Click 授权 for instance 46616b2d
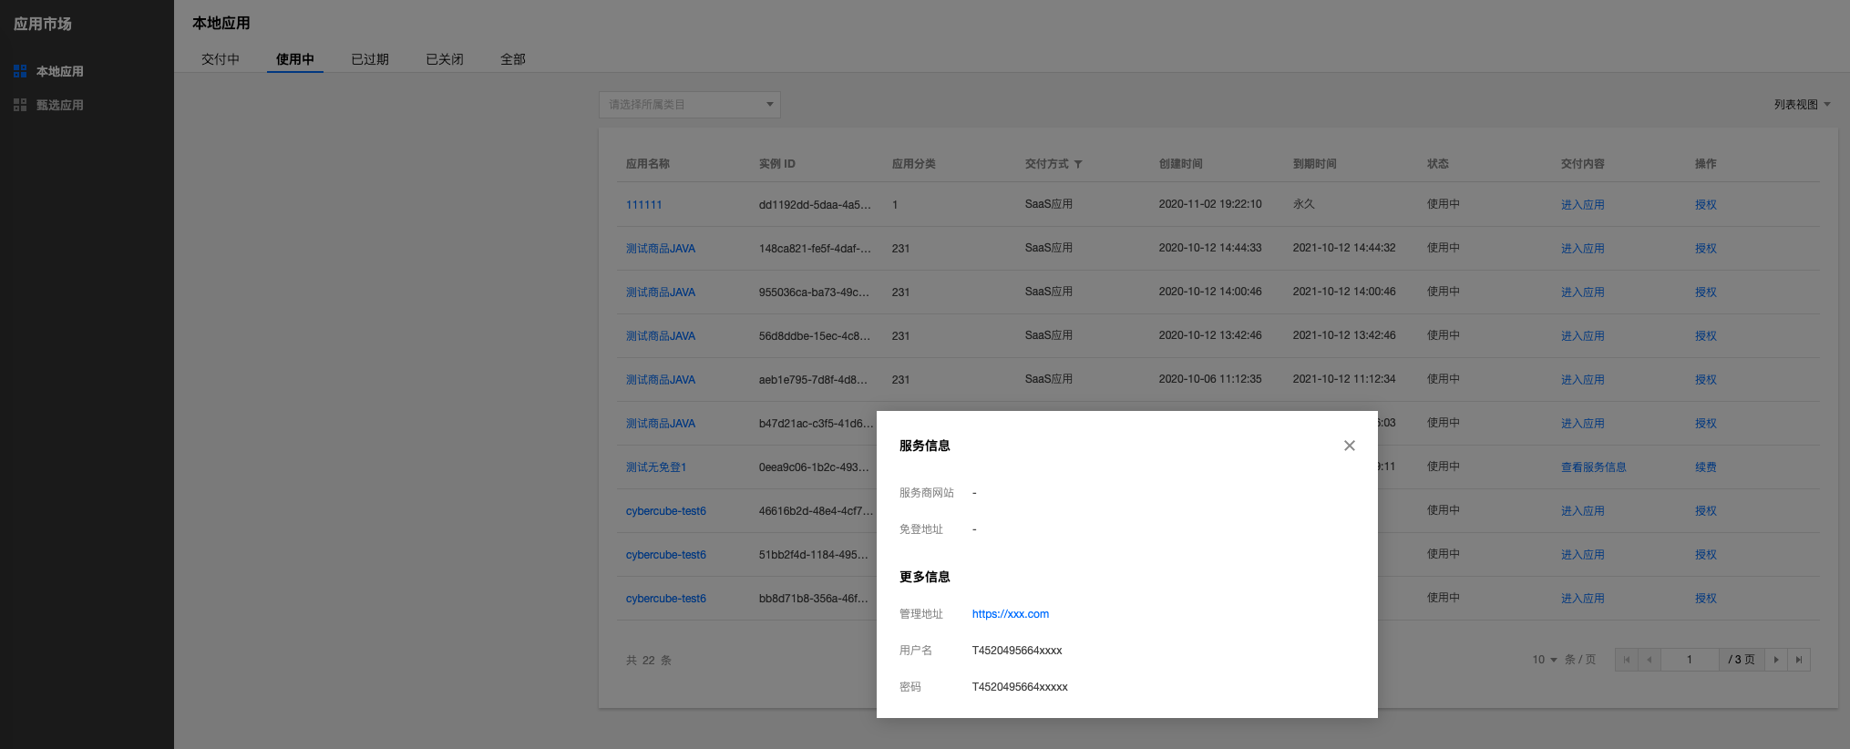 [x=1706, y=511]
